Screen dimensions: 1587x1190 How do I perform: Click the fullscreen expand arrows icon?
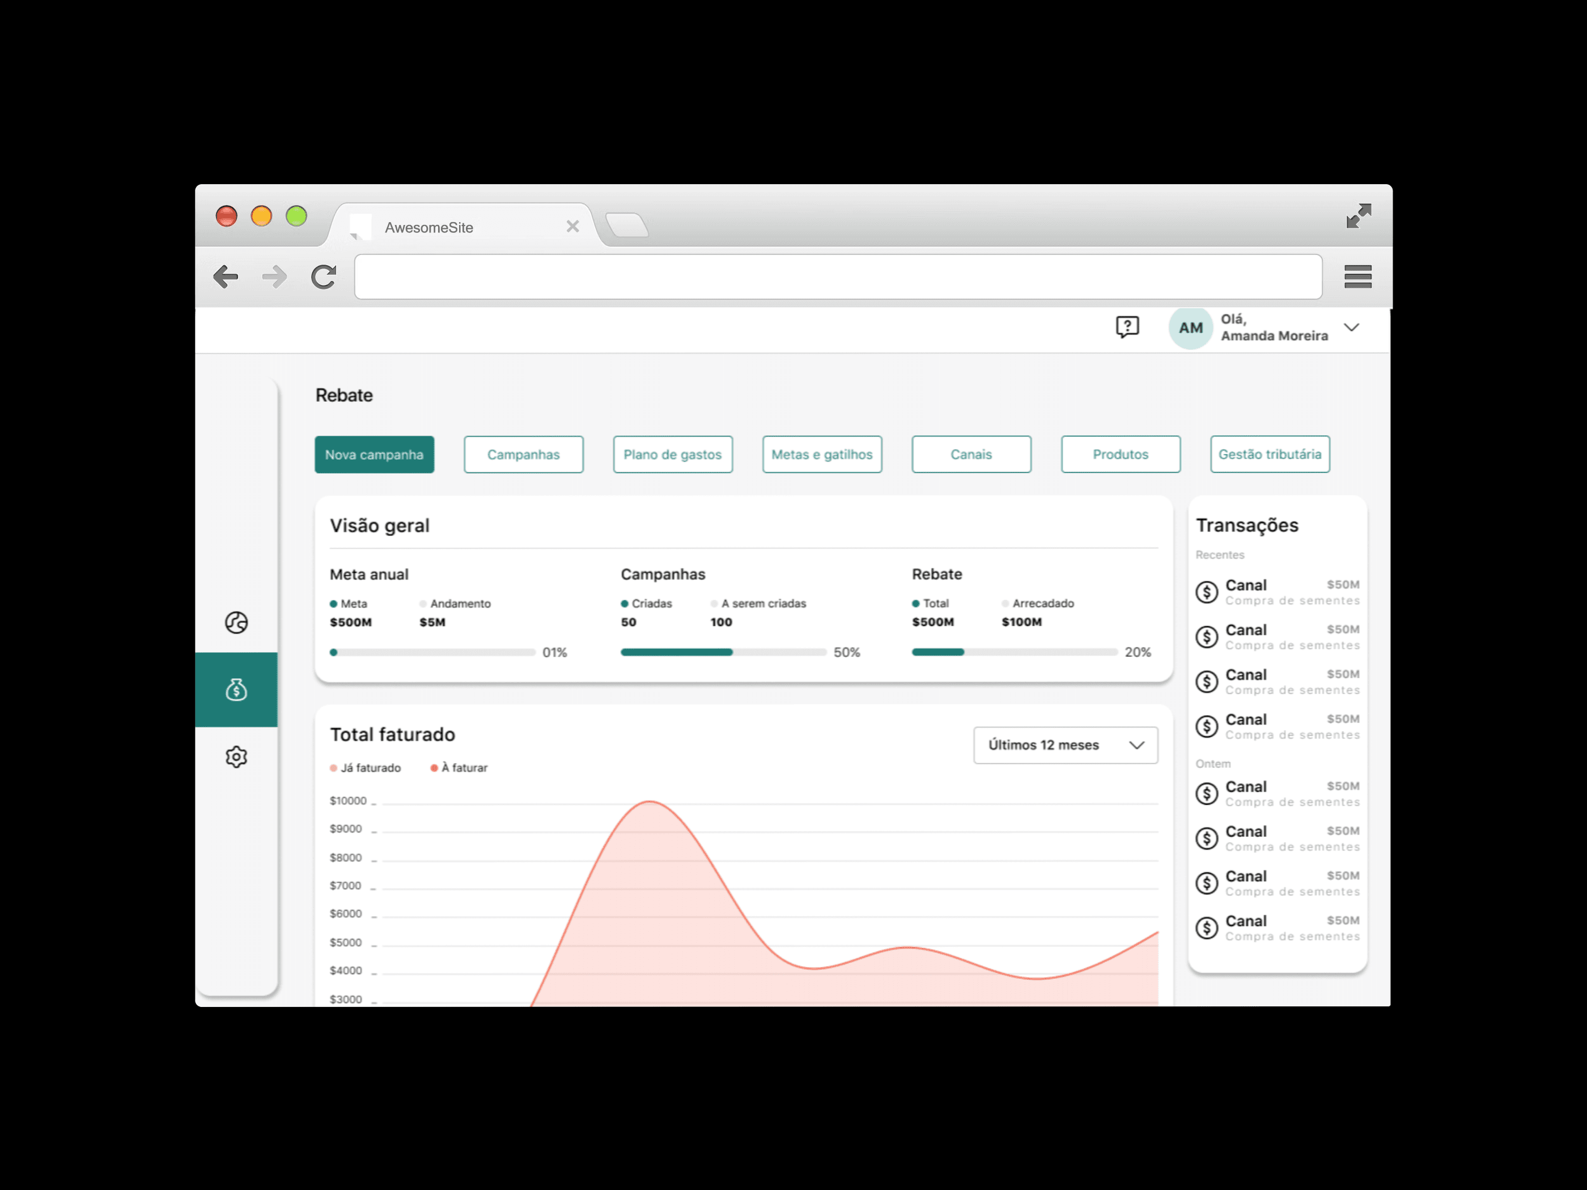(1358, 216)
